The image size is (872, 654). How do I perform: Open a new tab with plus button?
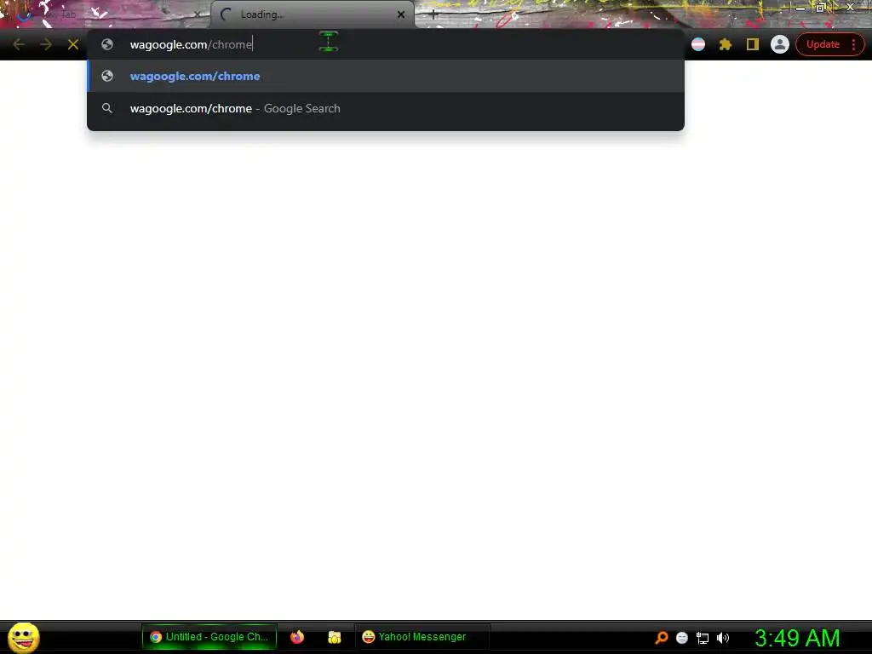[x=433, y=15]
